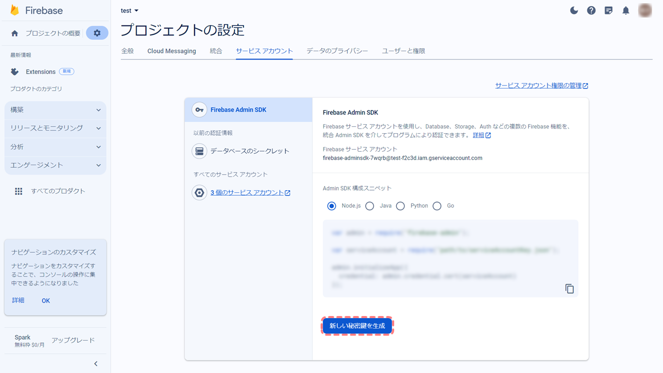Open the user account avatar

(645, 10)
